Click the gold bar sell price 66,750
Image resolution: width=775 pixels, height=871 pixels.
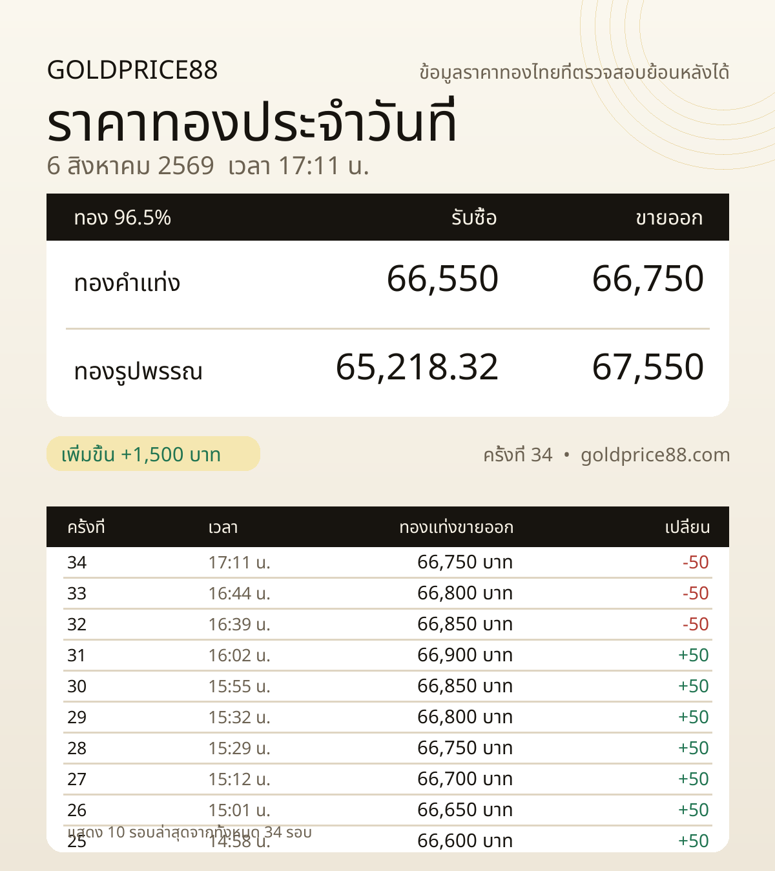[x=648, y=279]
